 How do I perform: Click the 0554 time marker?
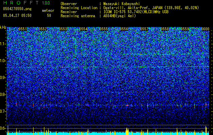pyautogui.click(x=83, y=29)
